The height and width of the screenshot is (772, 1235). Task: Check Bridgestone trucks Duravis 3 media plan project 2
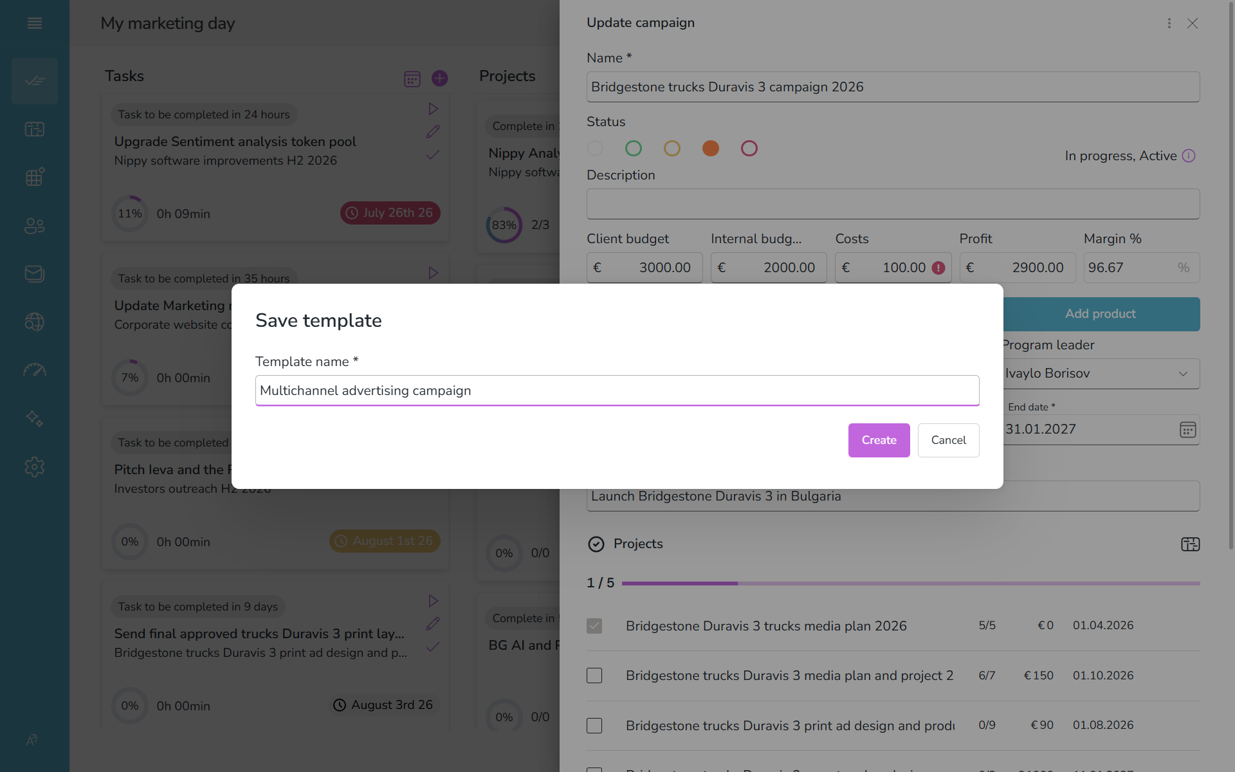(x=594, y=675)
